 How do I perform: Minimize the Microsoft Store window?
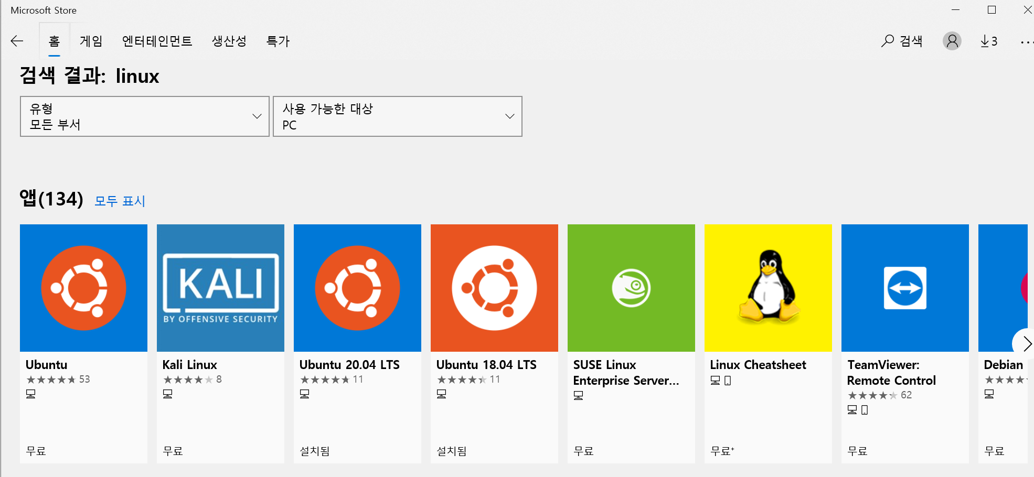[956, 10]
